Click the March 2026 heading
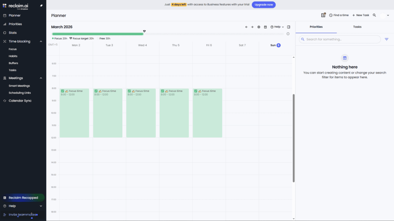The width and height of the screenshot is (394, 221). [62, 27]
